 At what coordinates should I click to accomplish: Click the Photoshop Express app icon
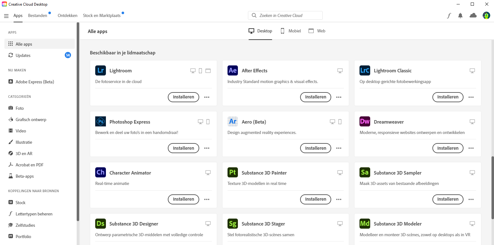101,121
